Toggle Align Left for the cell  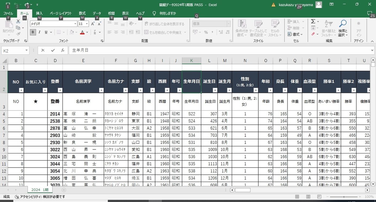110,32
